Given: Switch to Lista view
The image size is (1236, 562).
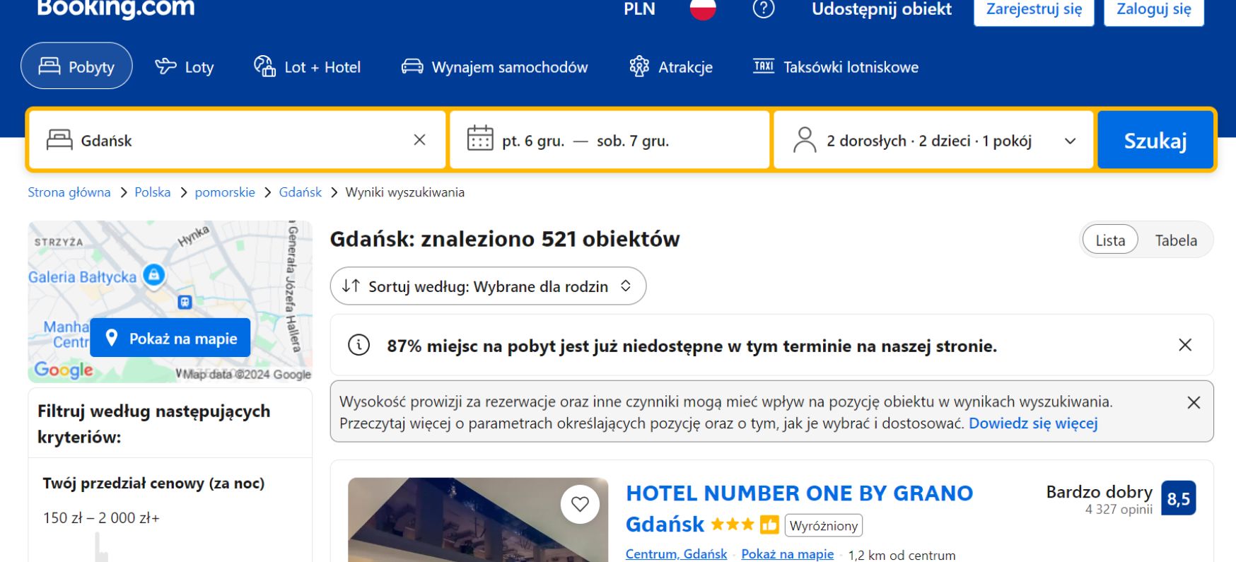Looking at the screenshot, I should 1110,240.
